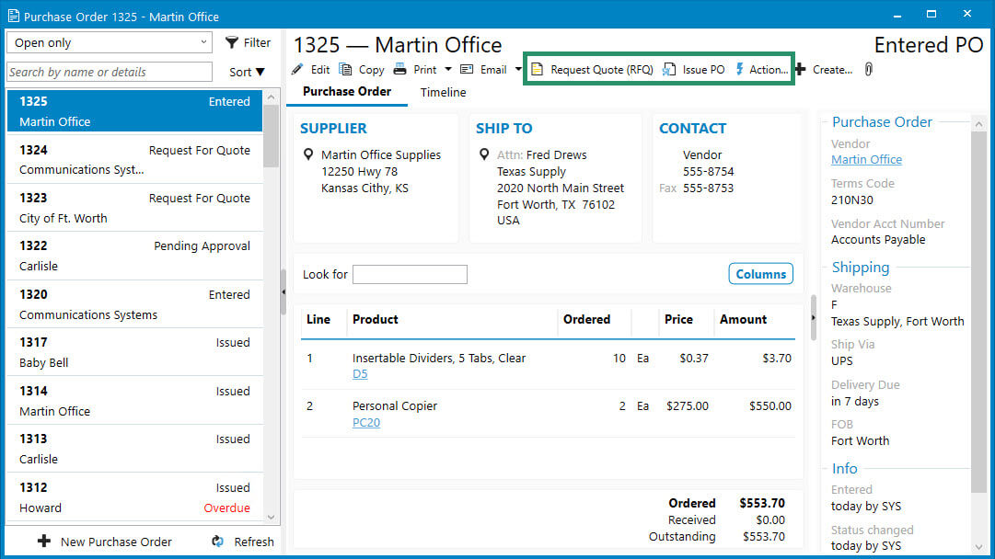Click the Create plus icon
Screen dimensions: 995x559
pyautogui.click(x=800, y=70)
